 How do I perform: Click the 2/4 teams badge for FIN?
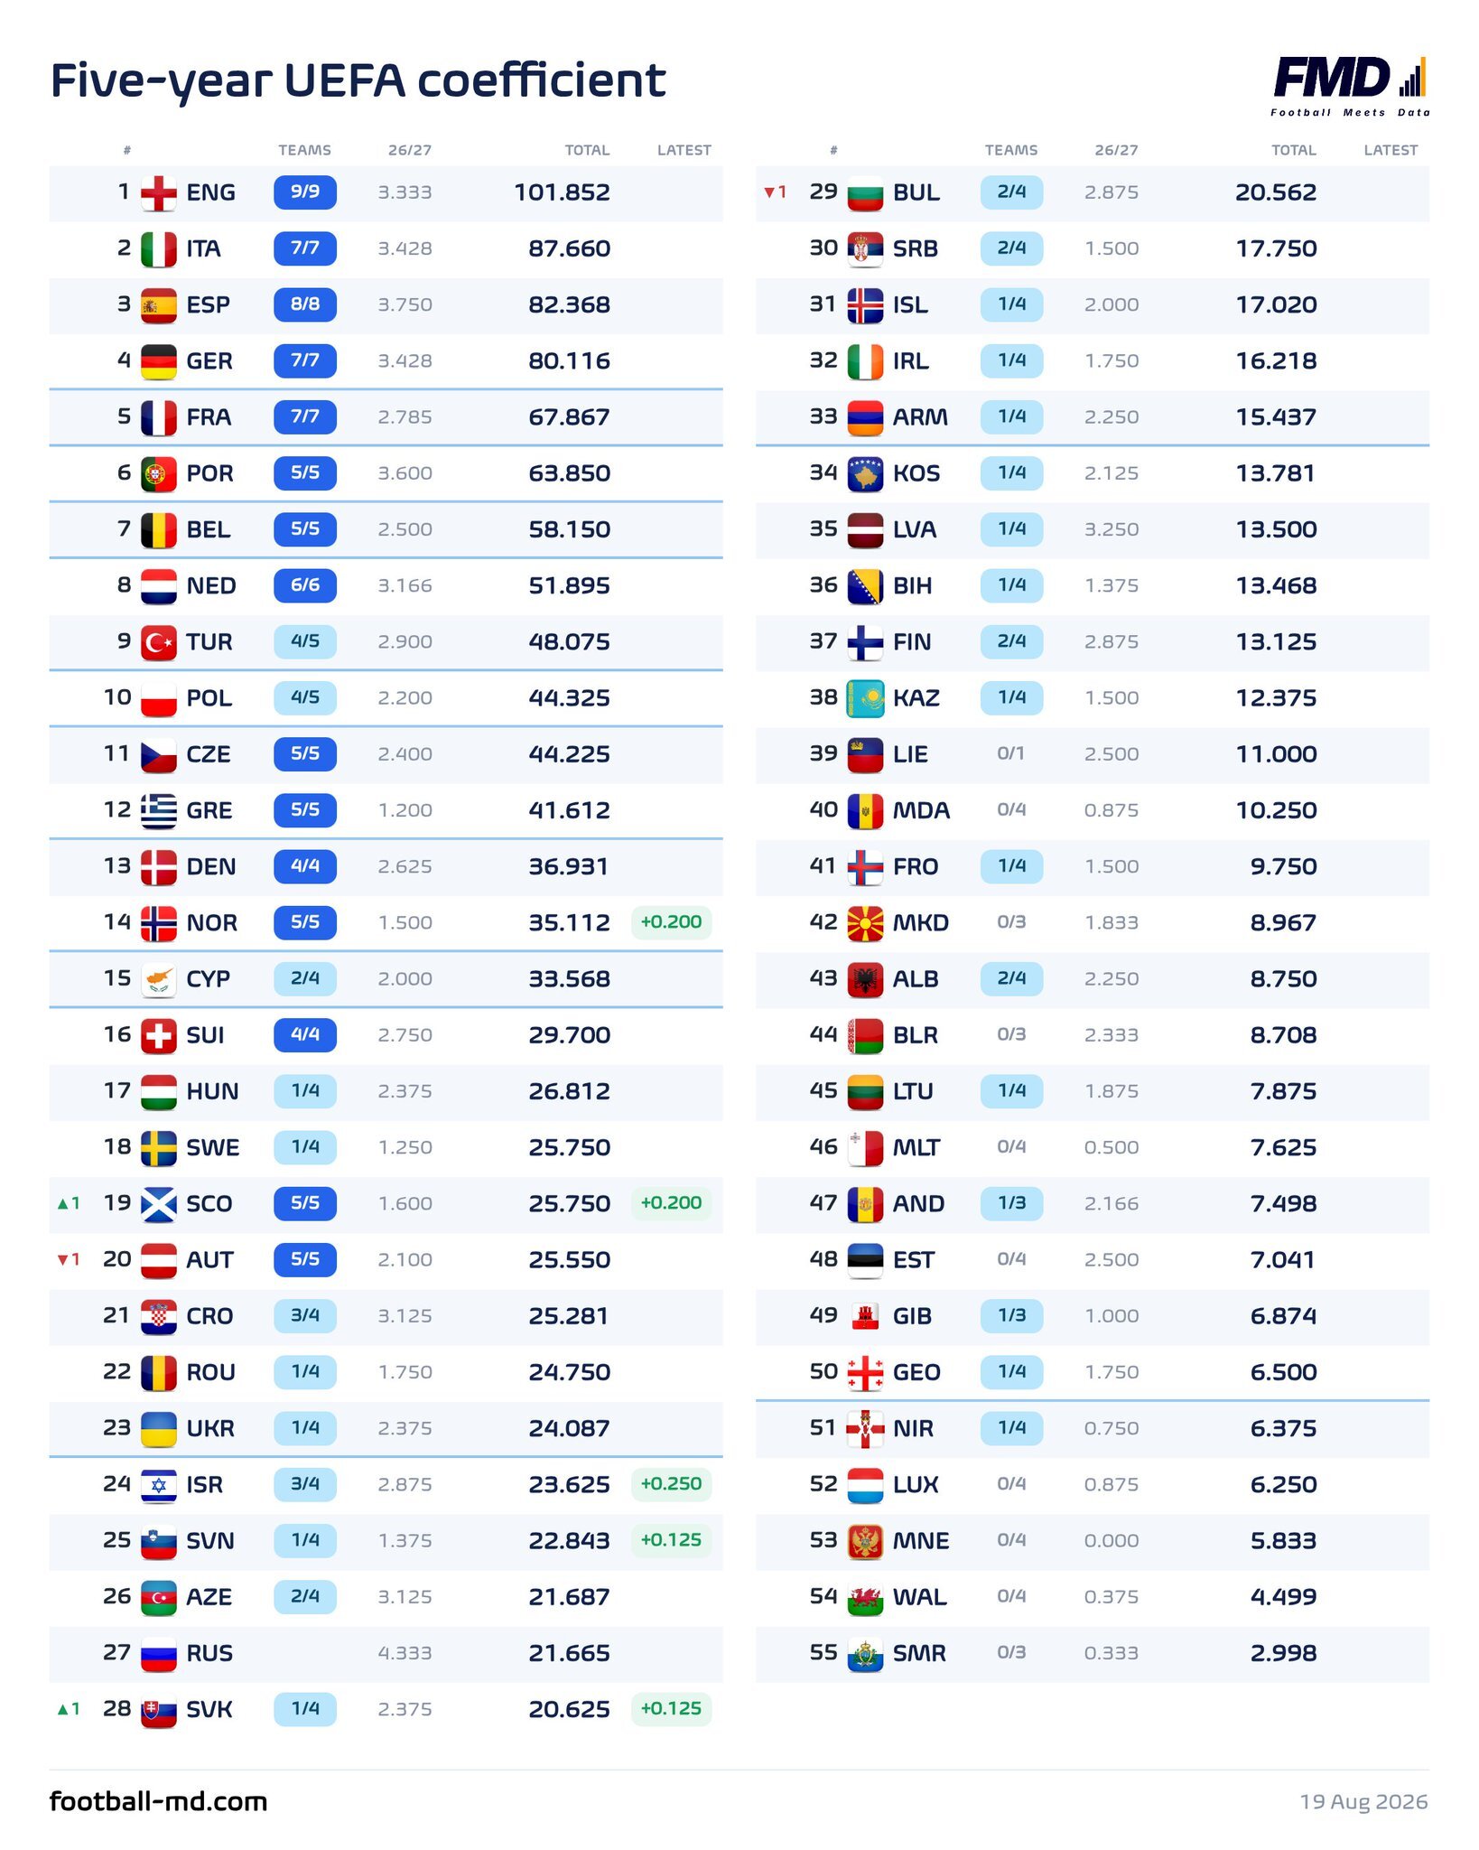(1011, 642)
